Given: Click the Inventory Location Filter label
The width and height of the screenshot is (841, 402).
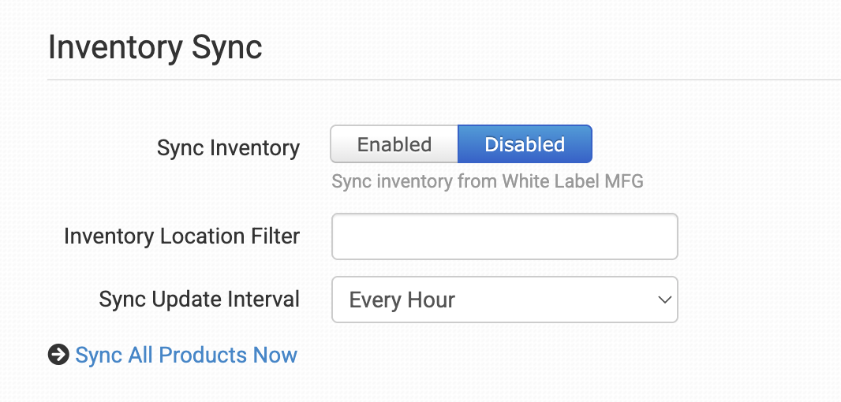Looking at the screenshot, I should (181, 236).
